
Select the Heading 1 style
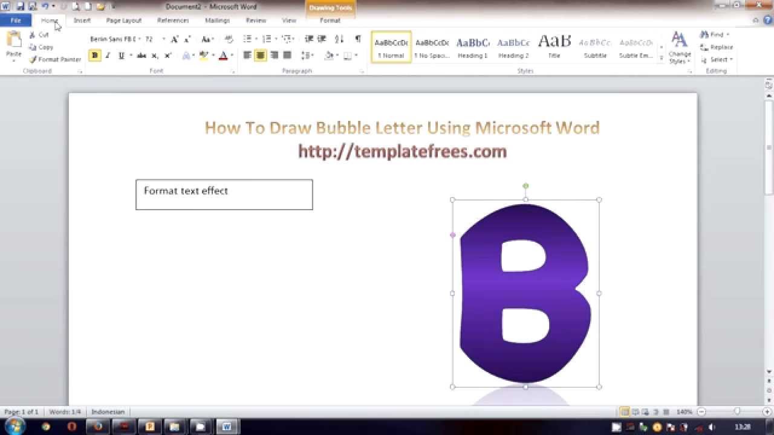pos(472,47)
